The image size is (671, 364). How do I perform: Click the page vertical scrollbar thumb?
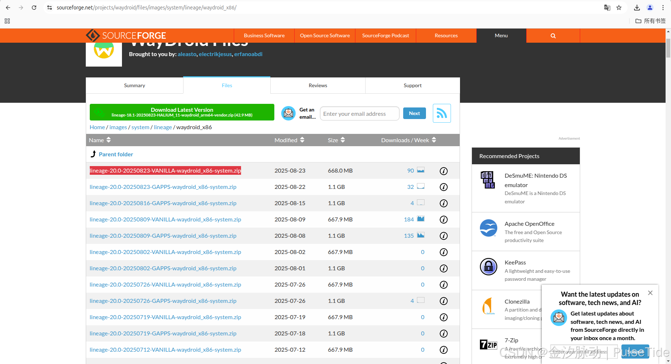(x=668, y=47)
